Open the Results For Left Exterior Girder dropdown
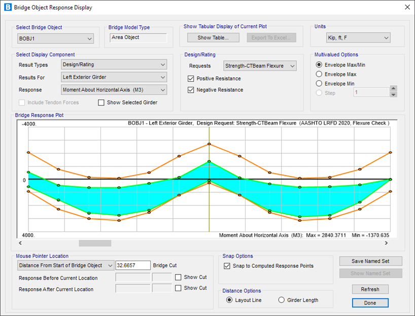 (x=114, y=77)
